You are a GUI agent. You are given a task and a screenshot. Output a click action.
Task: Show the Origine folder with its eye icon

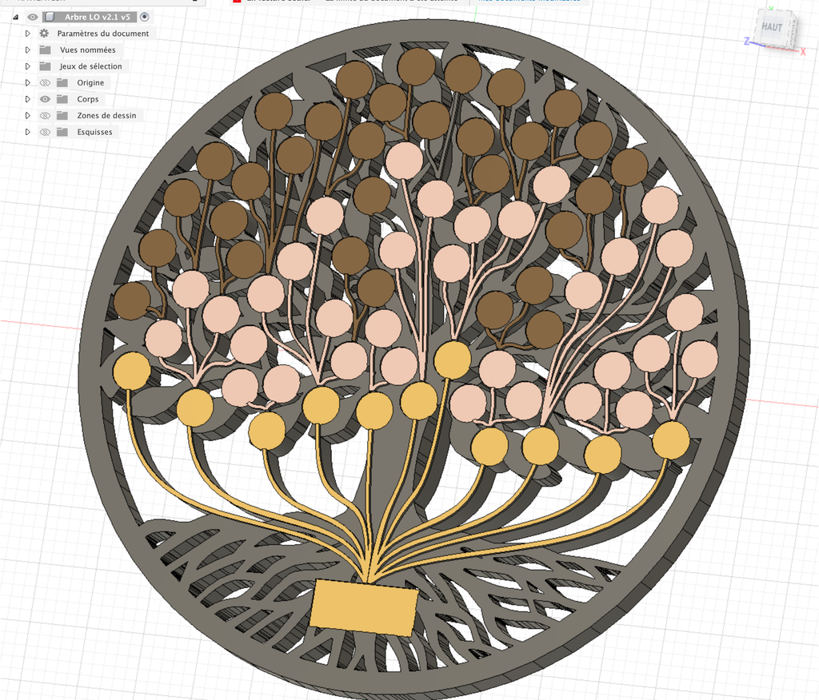[46, 82]
